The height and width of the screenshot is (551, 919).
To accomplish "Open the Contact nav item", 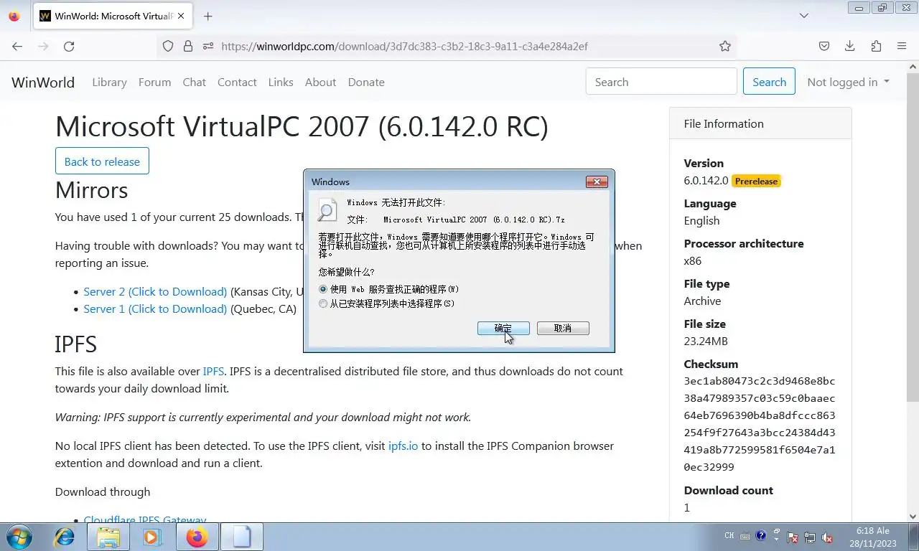I will click(237, 82).
